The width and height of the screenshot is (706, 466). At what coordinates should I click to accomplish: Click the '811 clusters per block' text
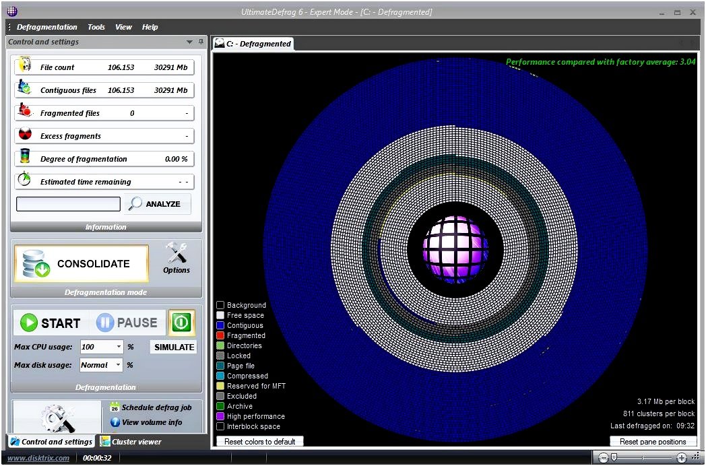tap(659, 413)
